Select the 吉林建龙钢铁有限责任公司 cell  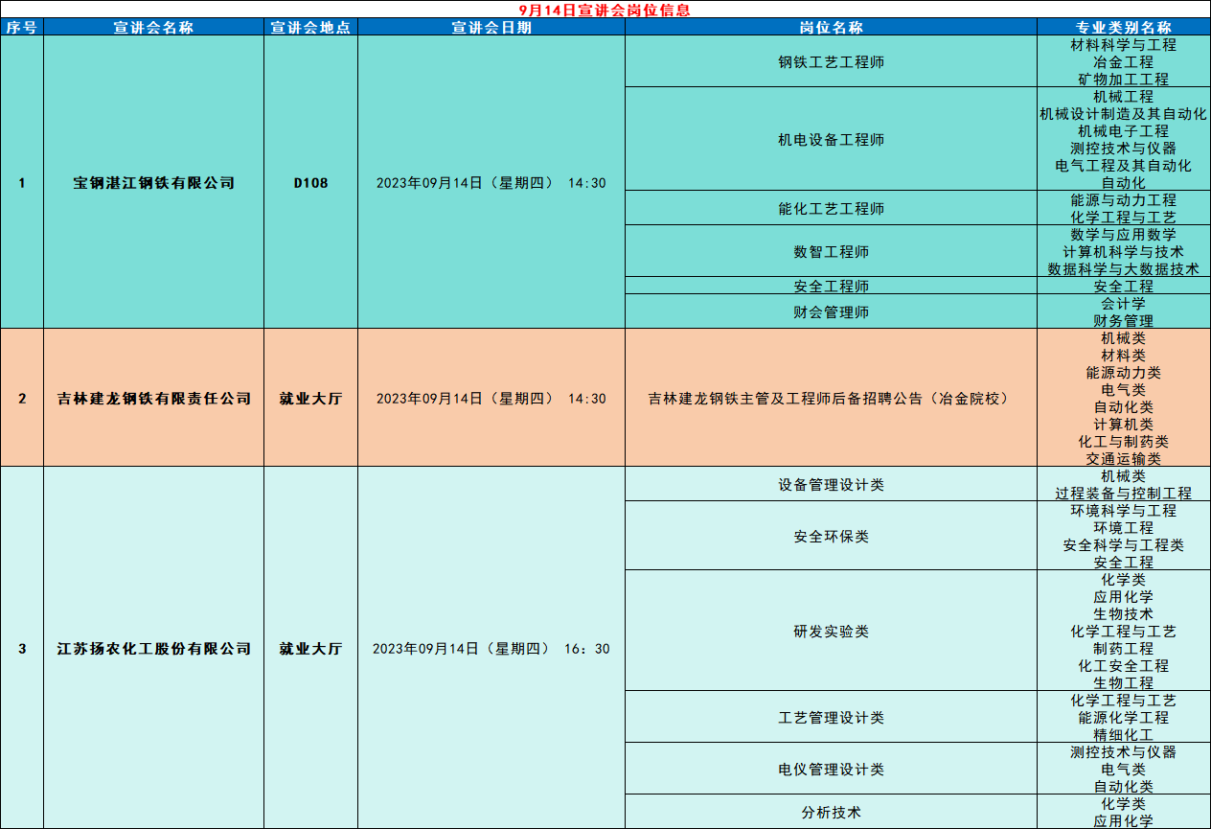(153, 399)
